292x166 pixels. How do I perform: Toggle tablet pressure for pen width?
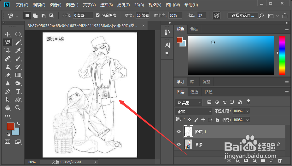click(216, 16)
